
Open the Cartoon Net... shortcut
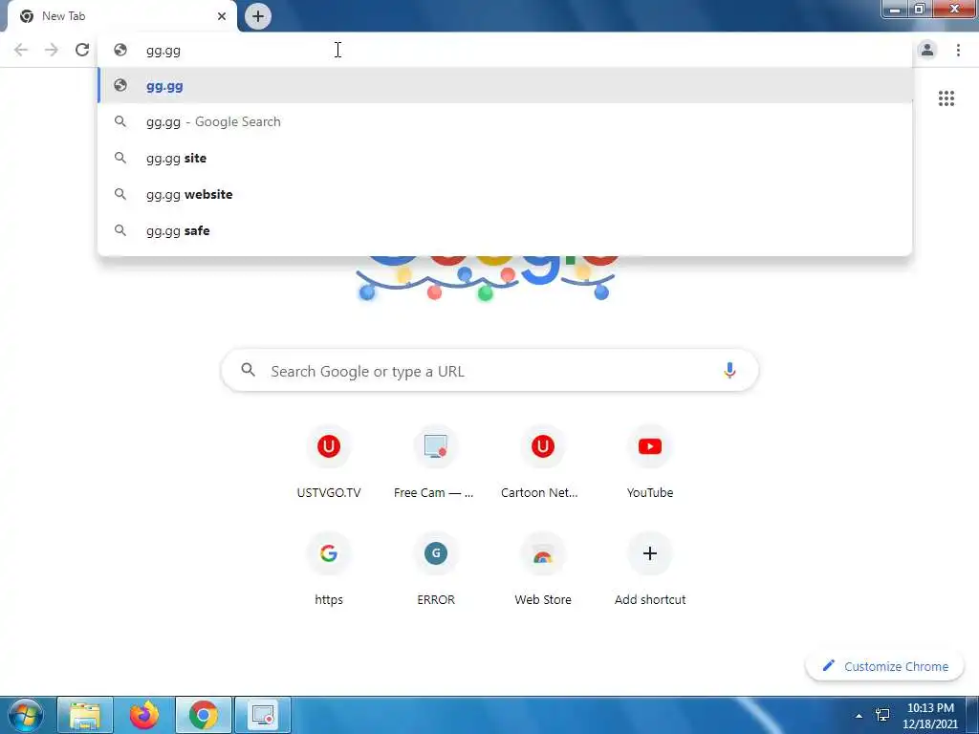click(542, 464)
